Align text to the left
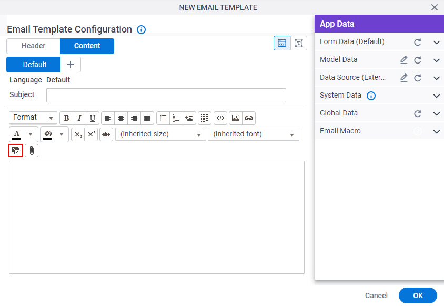The height and width of the screenshot is (306, 444). click(x=108, y=118)
